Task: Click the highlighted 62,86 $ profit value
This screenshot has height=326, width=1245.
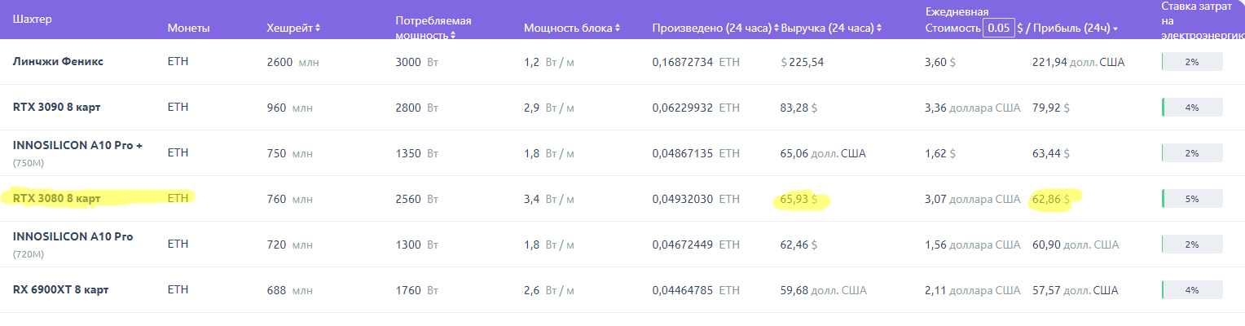Action: tap(1050, 198)
